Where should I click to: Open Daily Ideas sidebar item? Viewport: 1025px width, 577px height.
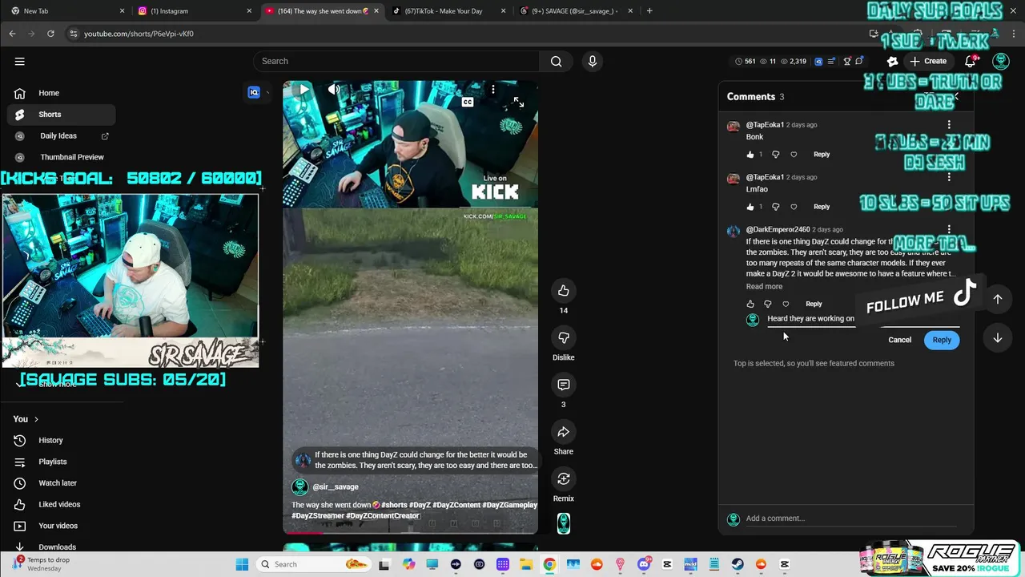61,136
